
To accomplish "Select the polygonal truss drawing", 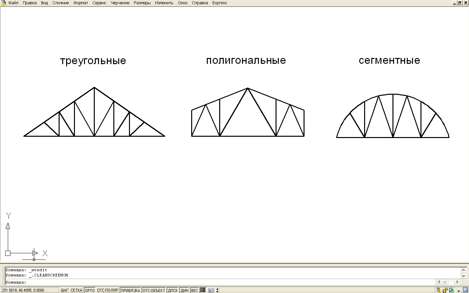I will (x=248, y=112).
